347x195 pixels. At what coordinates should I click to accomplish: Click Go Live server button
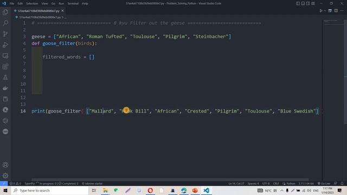(324, 184)
